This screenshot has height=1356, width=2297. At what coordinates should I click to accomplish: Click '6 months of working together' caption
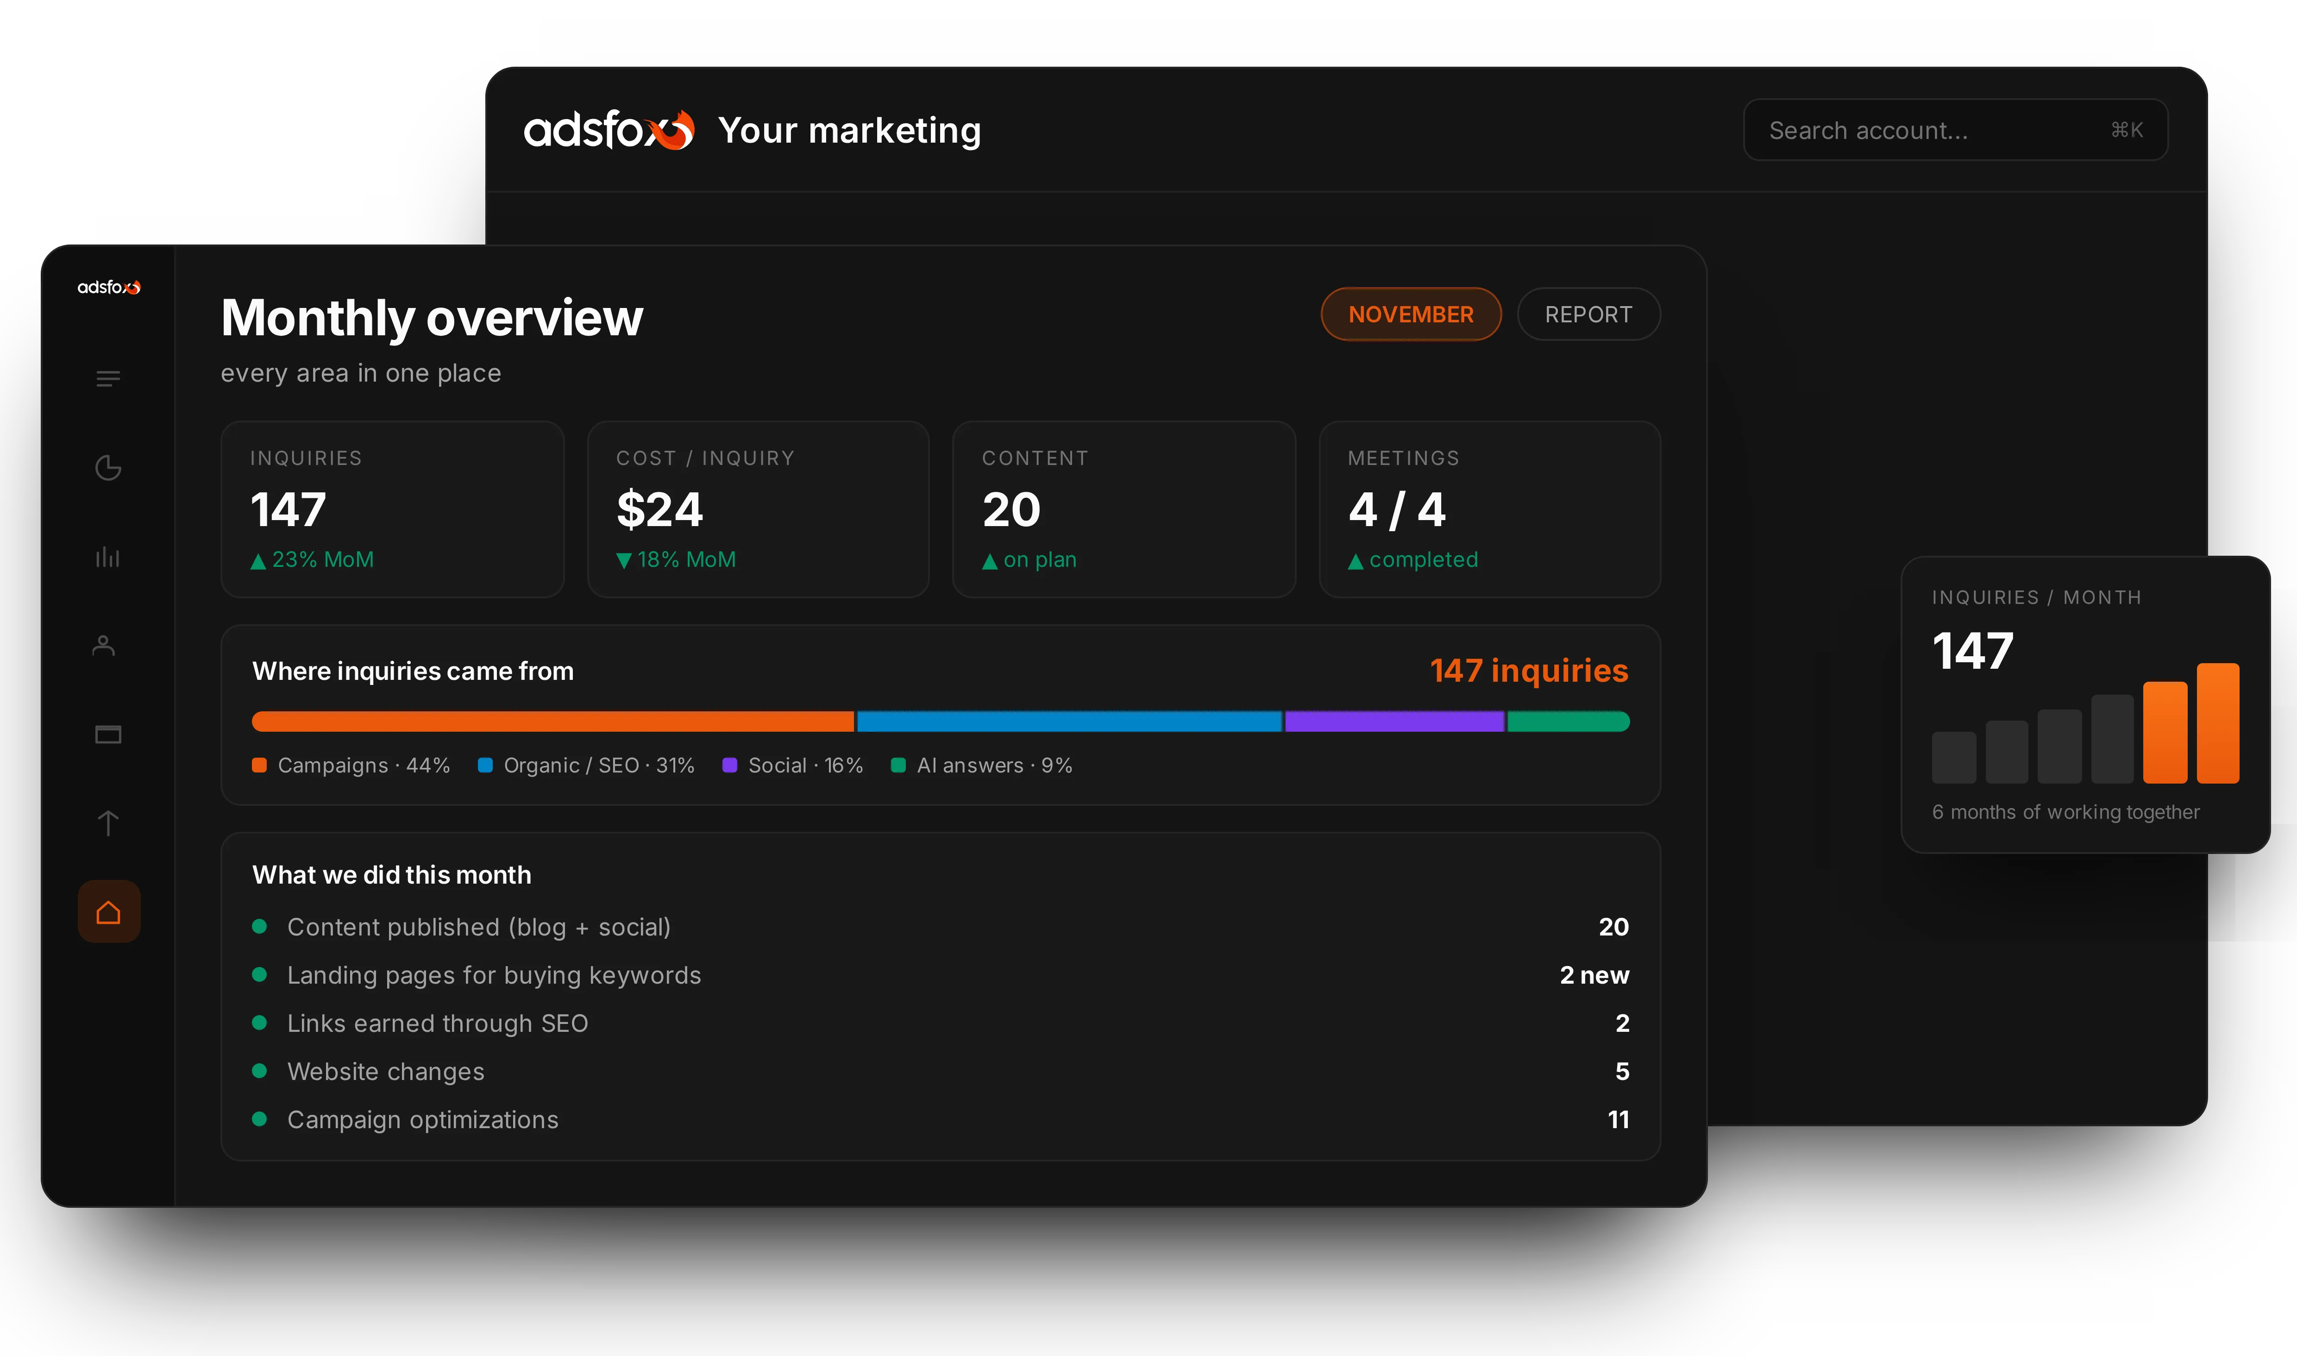[x=2065, y=811]
